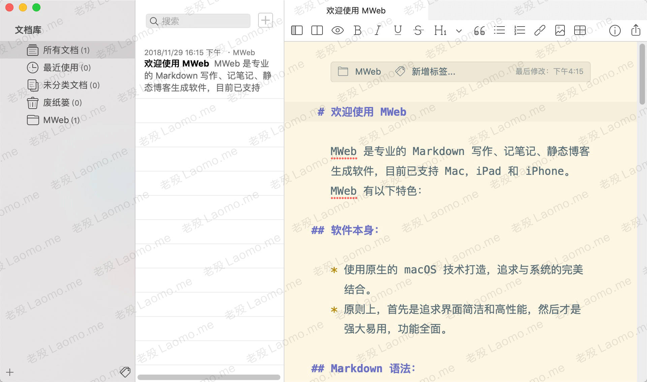Open 废纸篓 trash
Image resolution: width=647 pixels, height=382 pixels.
pyautogui.click(x=67, y=103)
